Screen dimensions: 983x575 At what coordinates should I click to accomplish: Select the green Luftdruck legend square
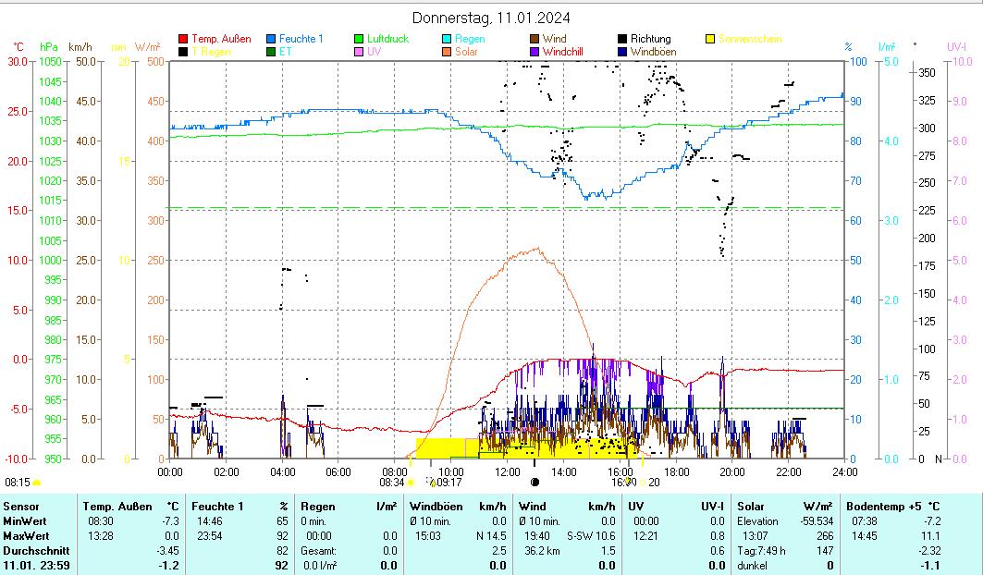360,40
